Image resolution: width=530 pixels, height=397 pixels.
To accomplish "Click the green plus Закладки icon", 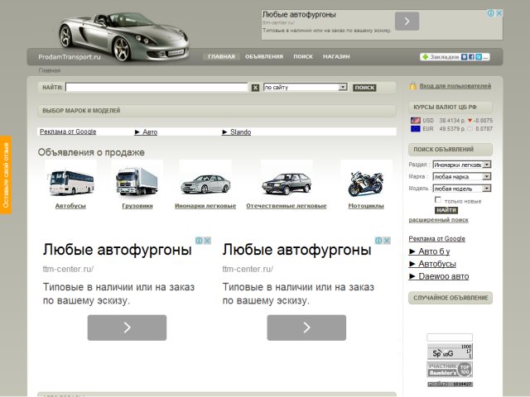I will coord(425,57).
